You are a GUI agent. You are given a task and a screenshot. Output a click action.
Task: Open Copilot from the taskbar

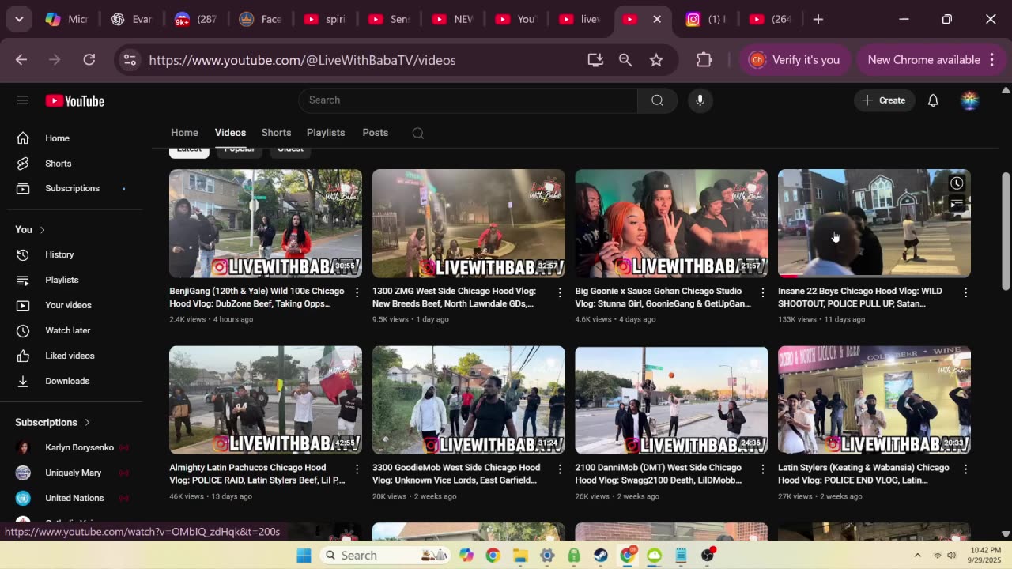(466, 556)
